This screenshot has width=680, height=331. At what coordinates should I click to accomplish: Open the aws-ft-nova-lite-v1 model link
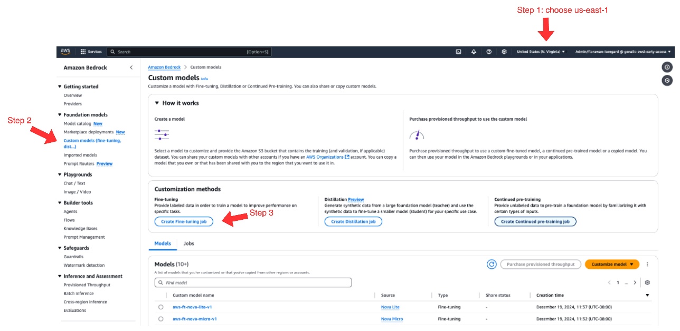coord(192,307)
